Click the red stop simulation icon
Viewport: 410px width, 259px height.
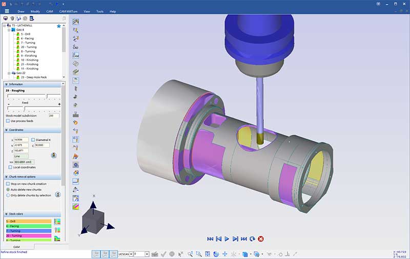coord(261,239)
